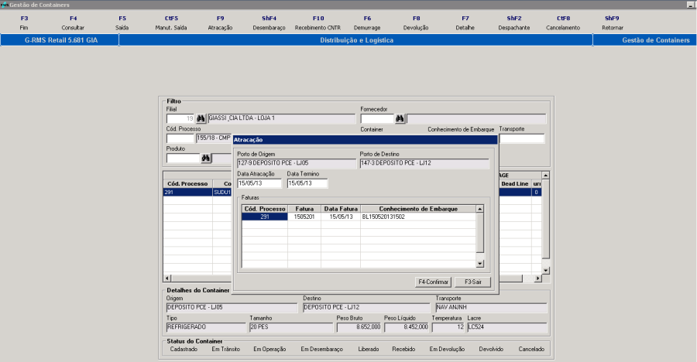Click the F3-Sair button
This screenshot has width=697, height=362.
click(x=473, y=282)
